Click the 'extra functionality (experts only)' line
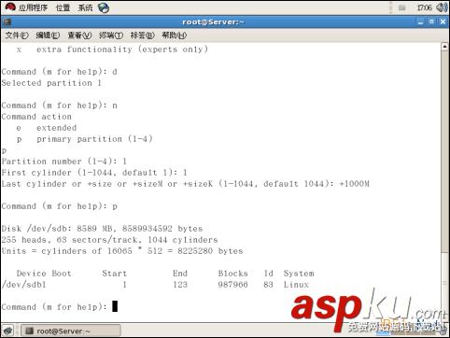The width and height of the screenshot is (450, 338). tap(122, 49)
